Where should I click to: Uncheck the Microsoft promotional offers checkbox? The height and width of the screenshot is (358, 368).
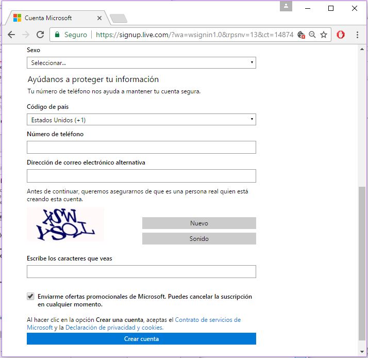pyautogui.click(x=30, y=296)
